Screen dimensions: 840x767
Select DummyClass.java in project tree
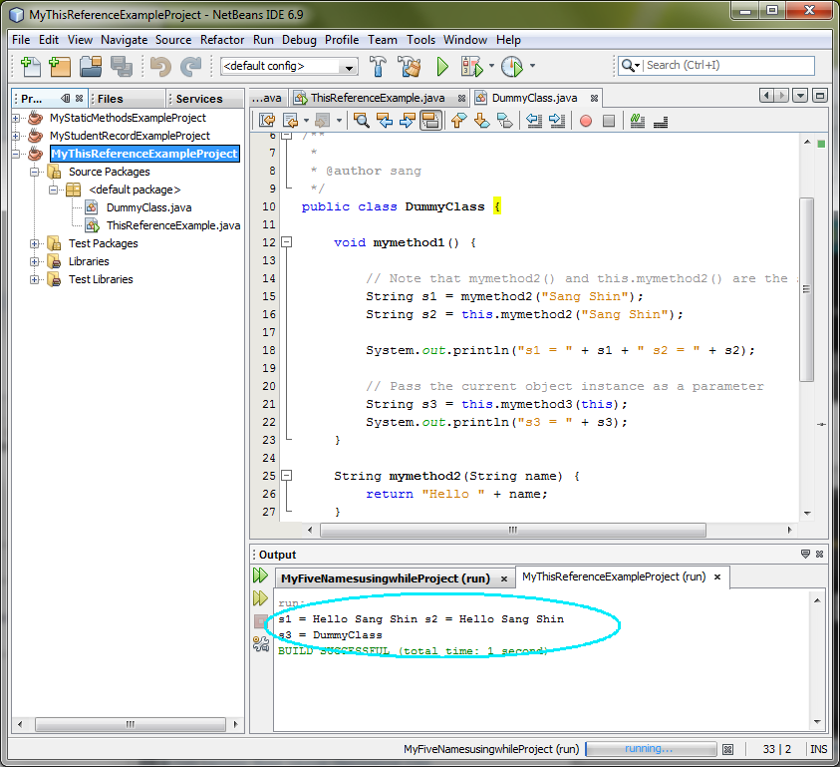pos(148,207)
